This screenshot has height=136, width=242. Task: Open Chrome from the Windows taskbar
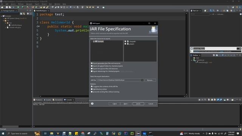tap(83, 133)
